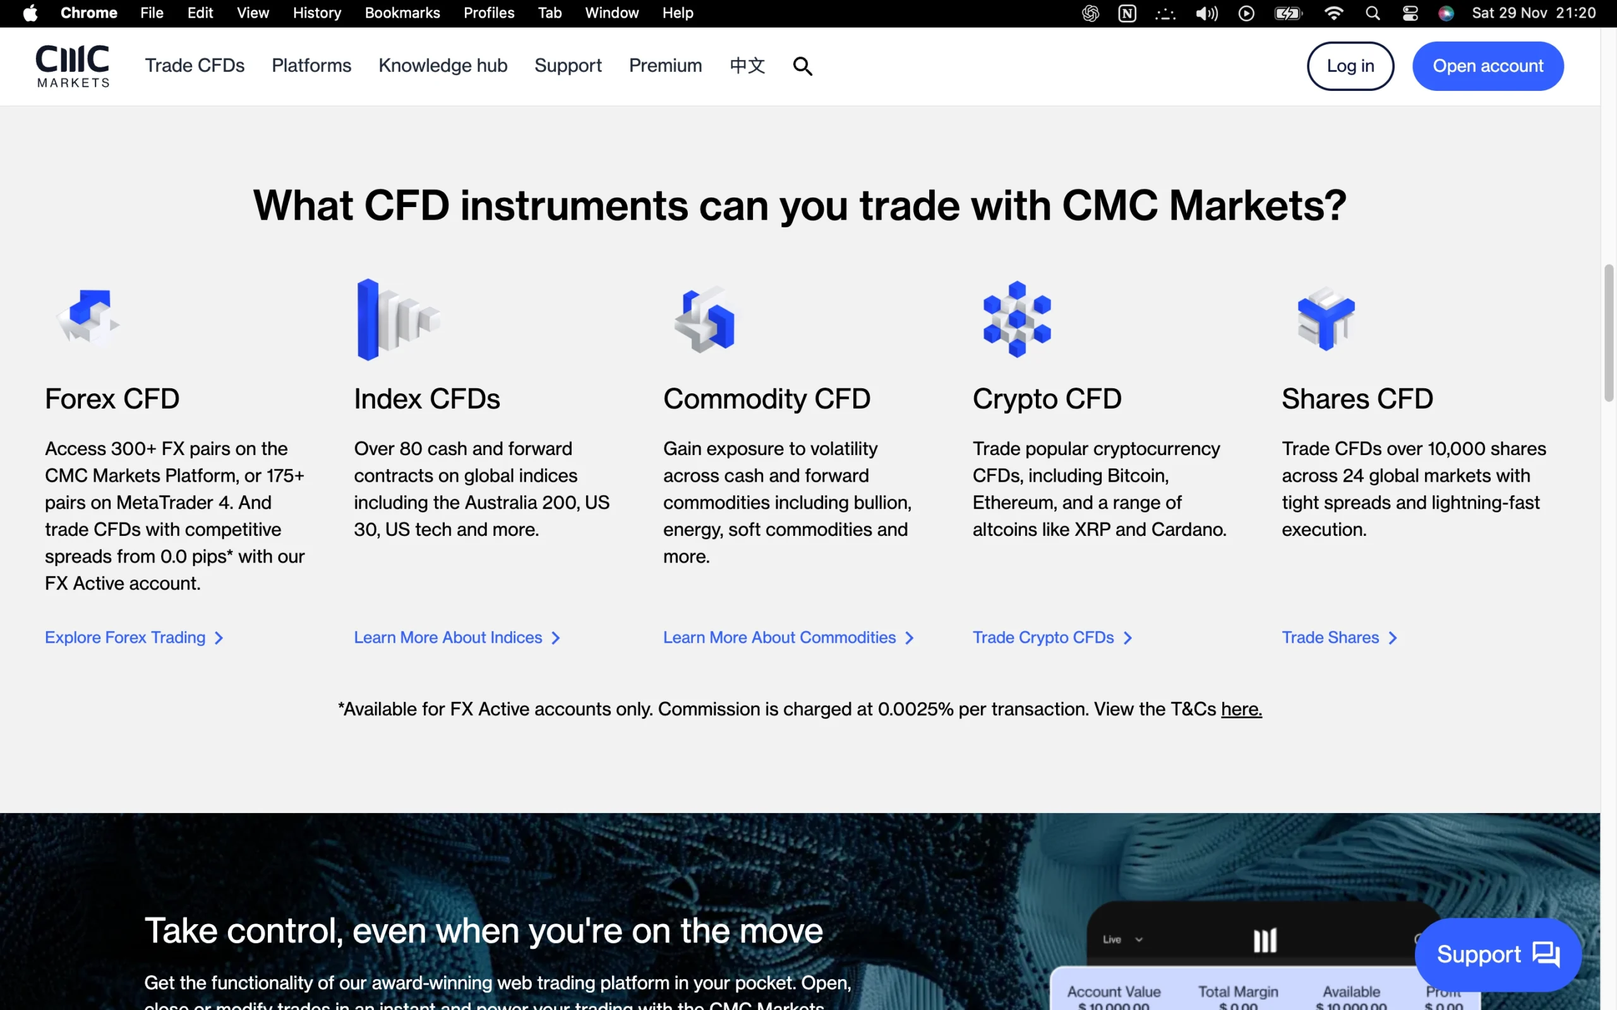Screen dimensions: 1617x1010
Task: Click the Commodity CFD icon
Action: pyautogui.click(x=705, y=319)
